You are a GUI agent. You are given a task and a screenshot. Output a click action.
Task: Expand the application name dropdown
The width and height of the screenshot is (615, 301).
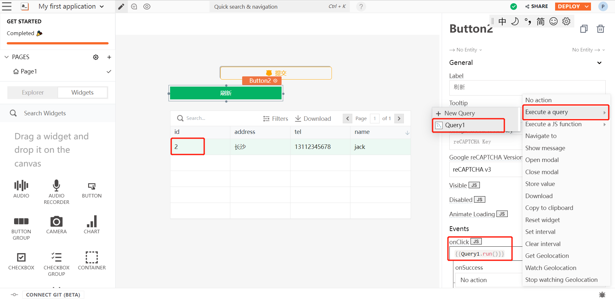pyautogui.click(x=102, y=7)
